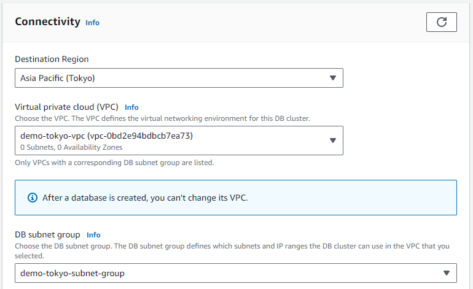Click the Connectivity section heading
This screenshot has width=473, height=289.
point(47,22)
